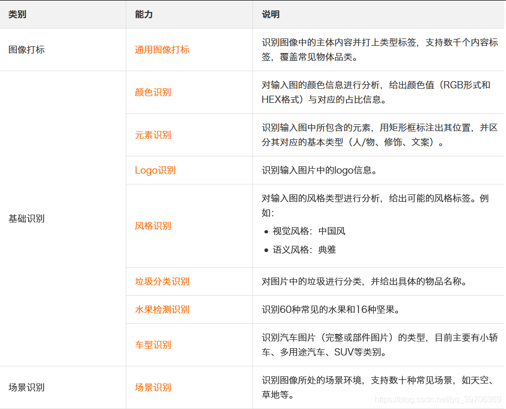Image resolution: width=506 pixels, height=409 pixels.
Task: Open the 车型识别 link
Action: [153, 345]
